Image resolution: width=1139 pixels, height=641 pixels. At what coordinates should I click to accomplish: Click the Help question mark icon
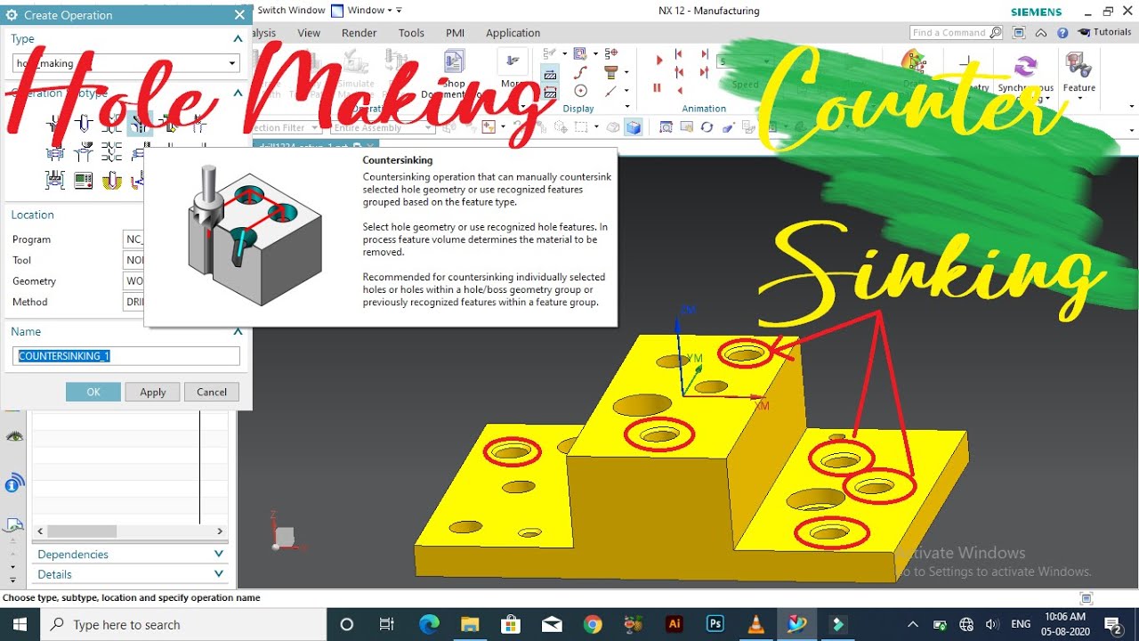[x=1062, y=33]
